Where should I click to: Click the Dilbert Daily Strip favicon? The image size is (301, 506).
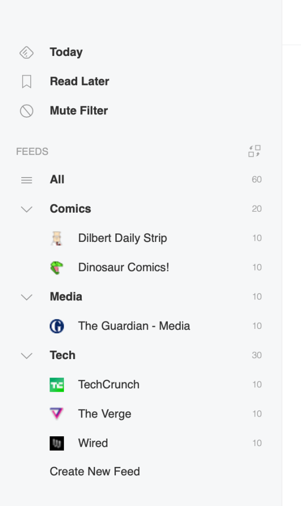(x=57, y=238)
